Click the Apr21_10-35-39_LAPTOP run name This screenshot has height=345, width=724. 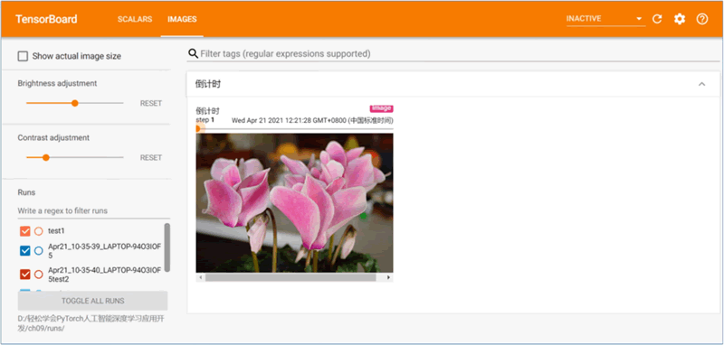(x=104, y=250)
